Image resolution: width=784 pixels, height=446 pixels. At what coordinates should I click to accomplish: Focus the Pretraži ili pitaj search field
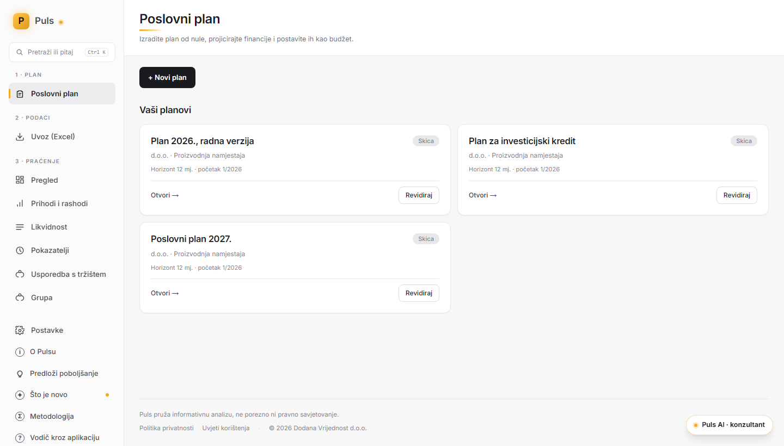click(62, 52)
